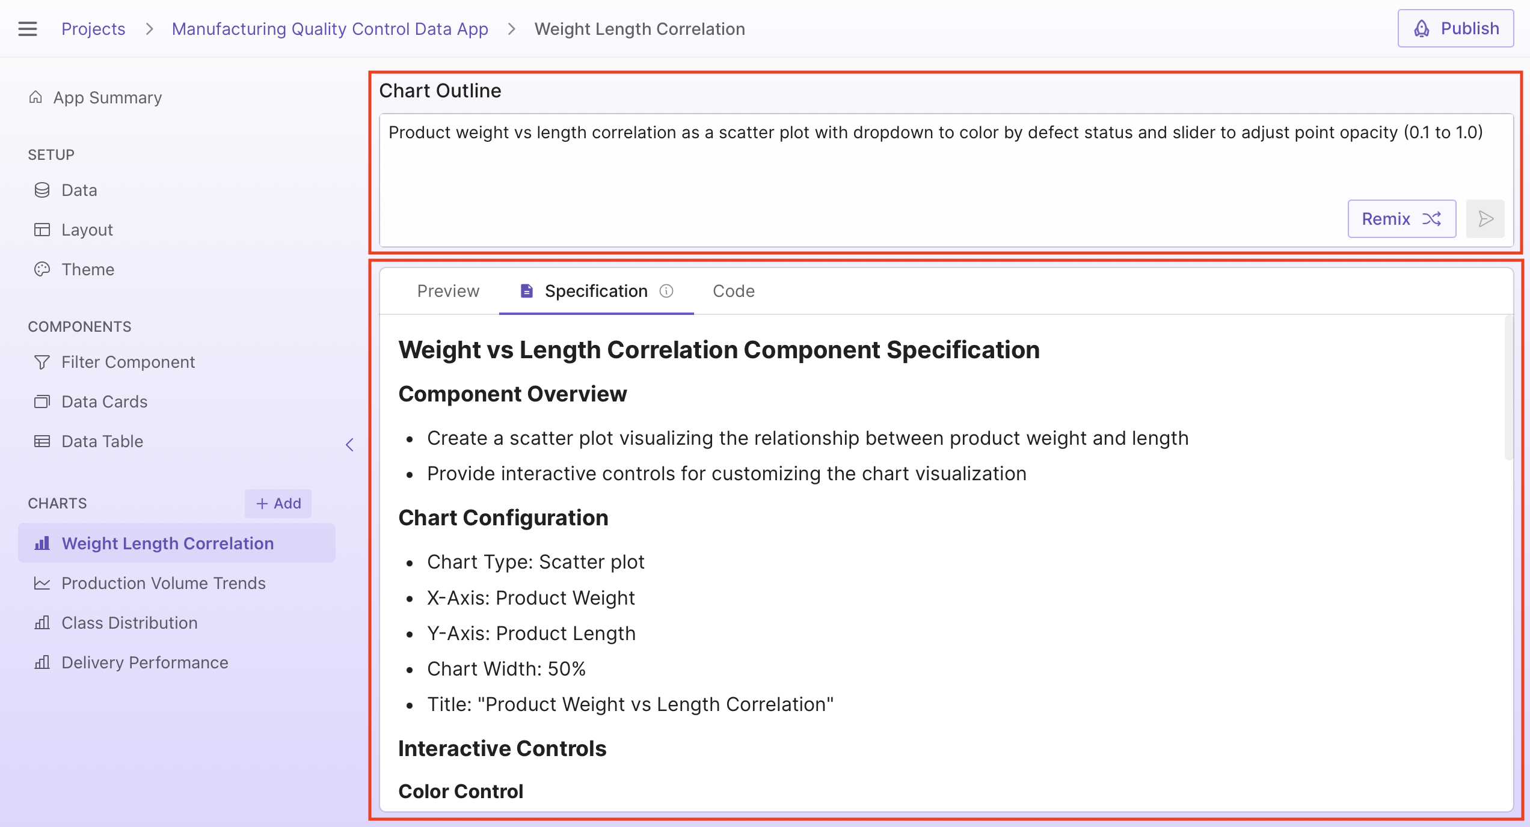Click the Production Volume Trends line chart icon
This screenshot has height=827, width=1530.
pyautogui.click(x=42, y=583)
